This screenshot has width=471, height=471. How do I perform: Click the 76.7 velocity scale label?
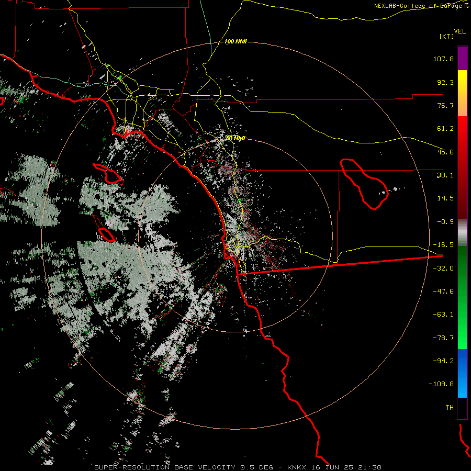[x=445, y=105]
